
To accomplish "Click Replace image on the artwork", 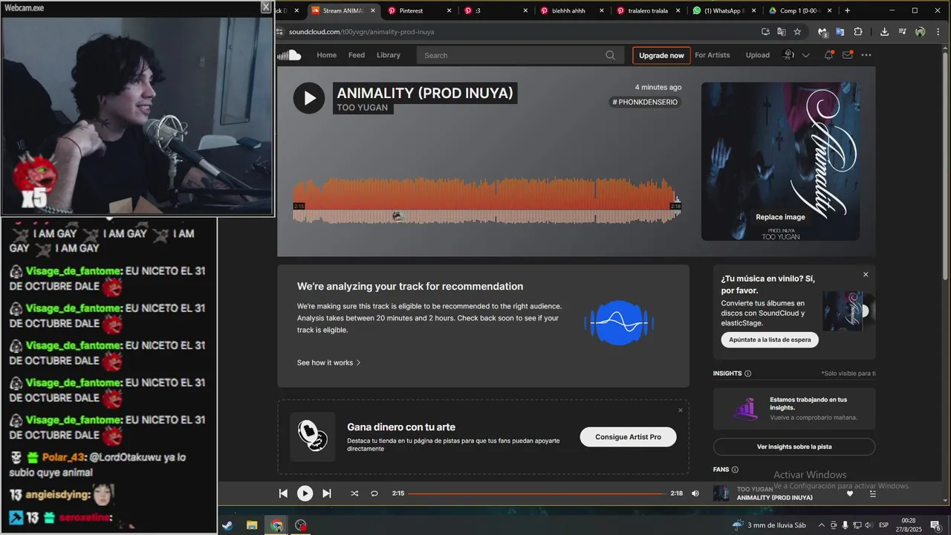I will pyautogui.click(x=780, y=217).
